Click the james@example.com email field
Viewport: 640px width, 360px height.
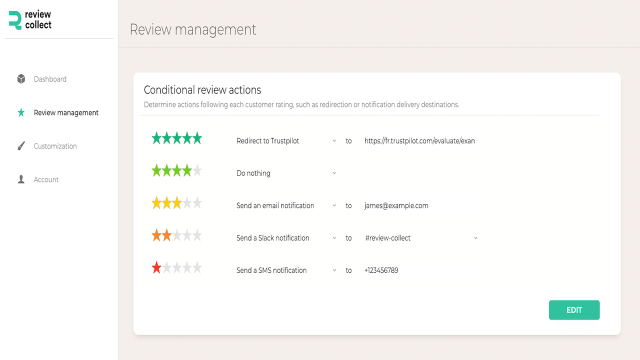click(396, 205)
